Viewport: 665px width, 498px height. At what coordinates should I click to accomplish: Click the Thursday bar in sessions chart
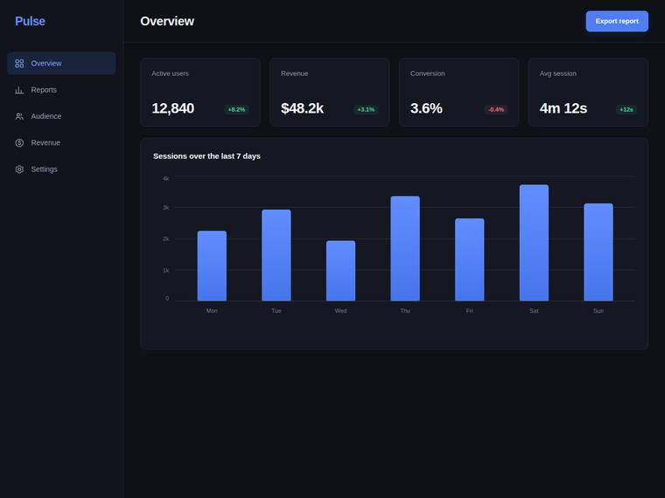tap(405, 249)
